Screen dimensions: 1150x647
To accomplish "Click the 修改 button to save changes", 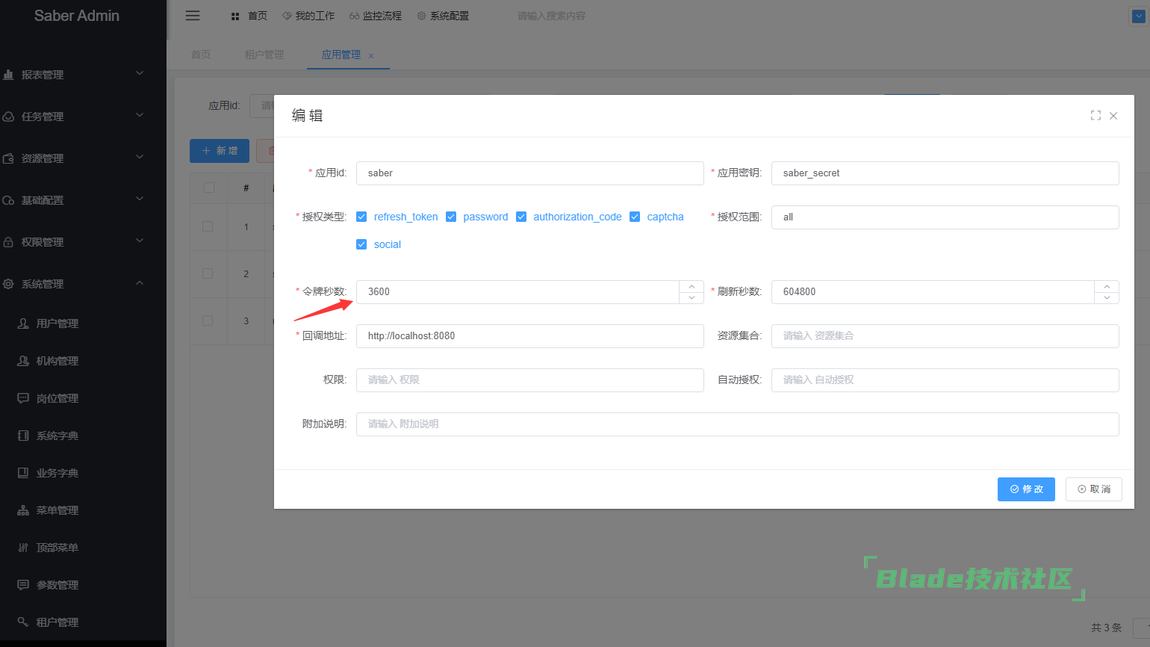I will (1026, 489).
